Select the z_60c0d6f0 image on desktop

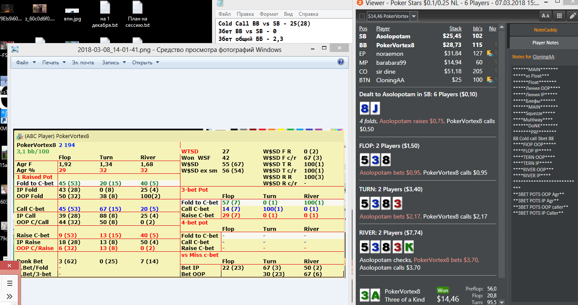coord(40,12)
